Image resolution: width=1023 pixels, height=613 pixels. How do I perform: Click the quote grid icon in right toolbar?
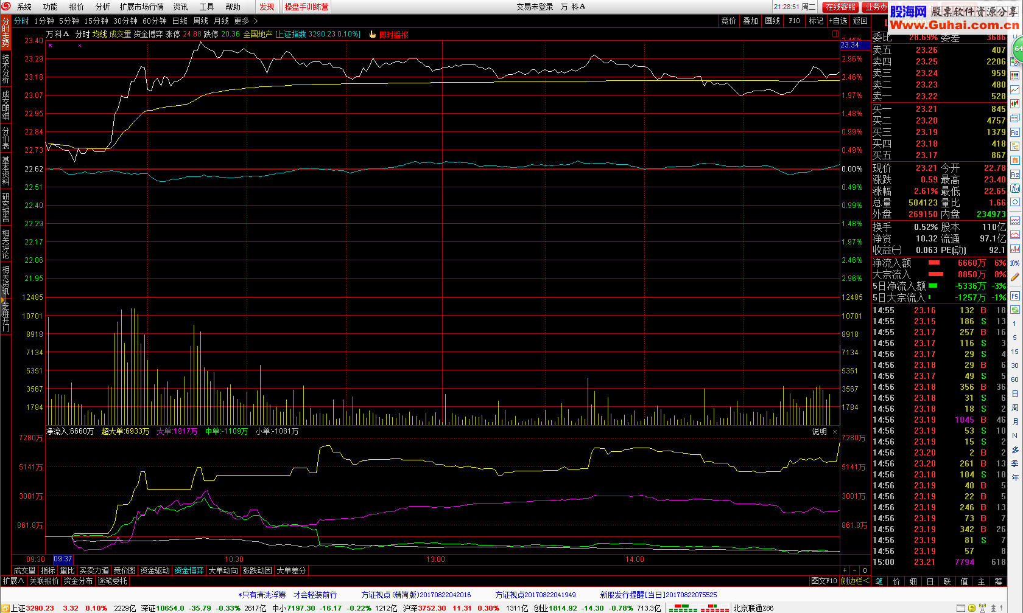tap(1015, 75)
